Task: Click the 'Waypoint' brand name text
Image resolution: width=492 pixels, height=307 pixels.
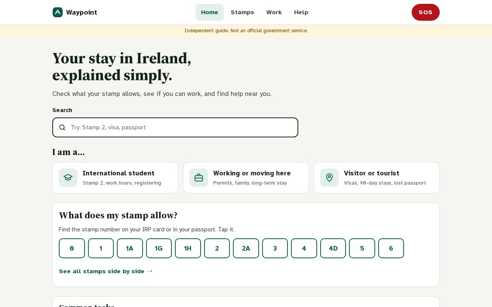Action: pos(81,12)
